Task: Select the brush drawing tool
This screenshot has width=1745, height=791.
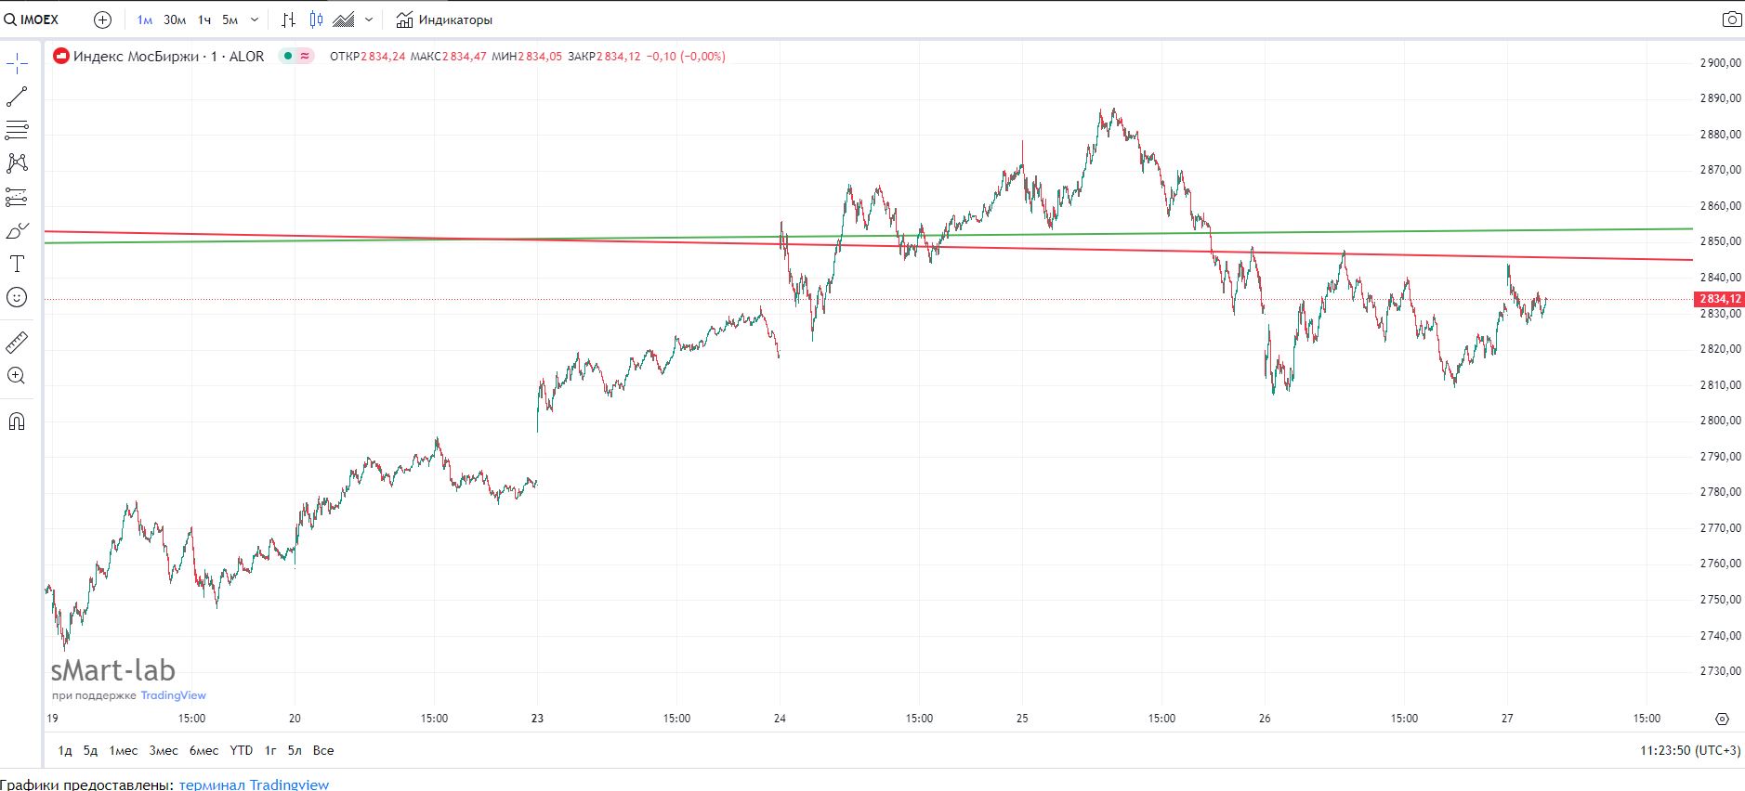Action: [17, 230]
